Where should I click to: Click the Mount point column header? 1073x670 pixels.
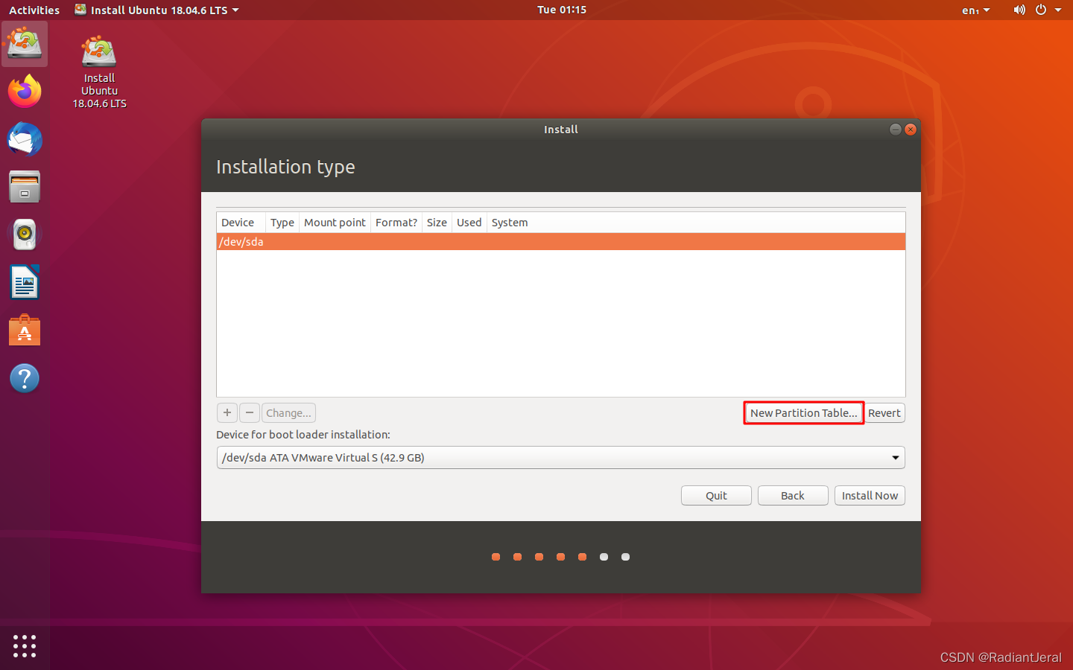[x=335, y=223]
